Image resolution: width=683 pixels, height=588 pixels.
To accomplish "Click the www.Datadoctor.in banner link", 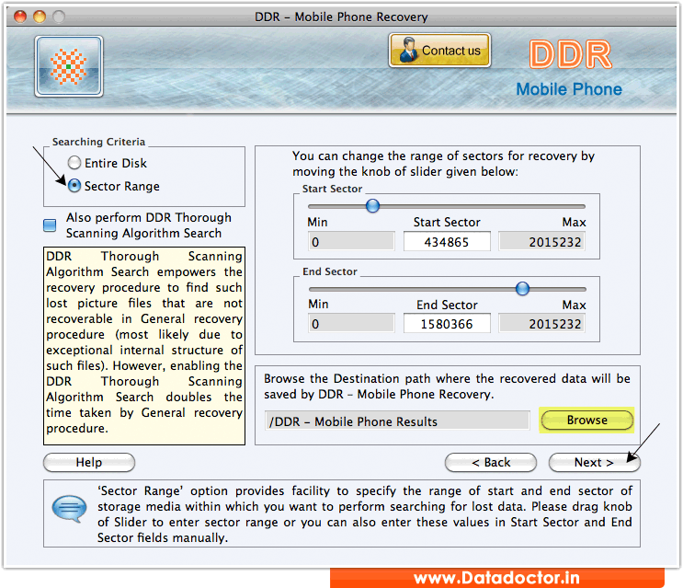I will (496, 579).
